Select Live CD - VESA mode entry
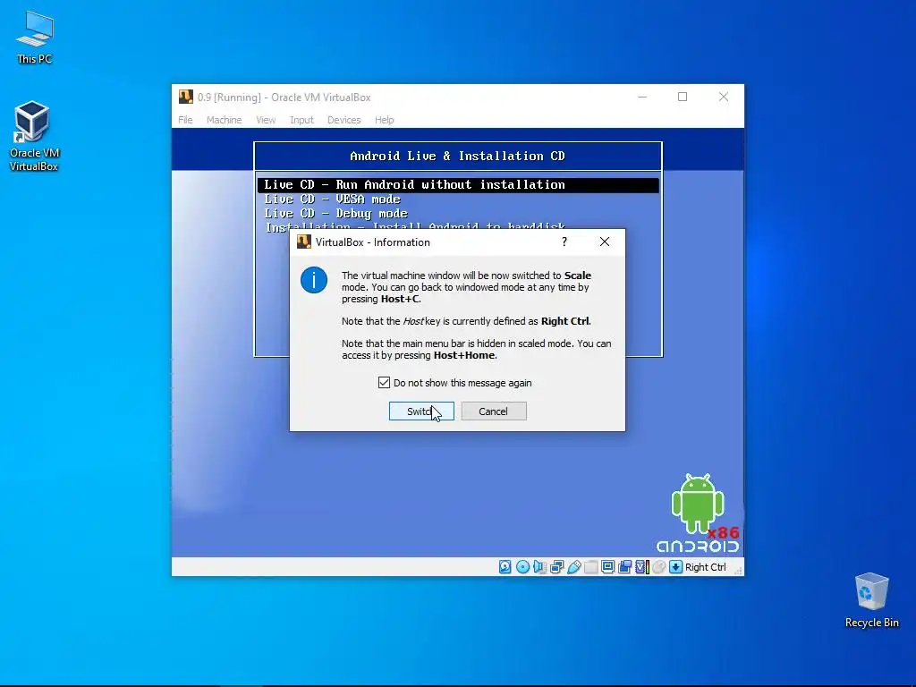The height and width of the screenshot is (687, 916). point(332,199)
